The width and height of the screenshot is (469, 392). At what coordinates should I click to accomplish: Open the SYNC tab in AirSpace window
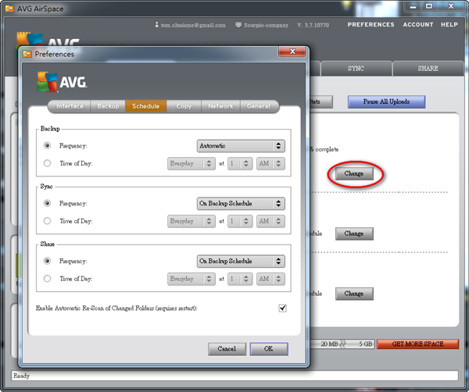pos(356,69)
